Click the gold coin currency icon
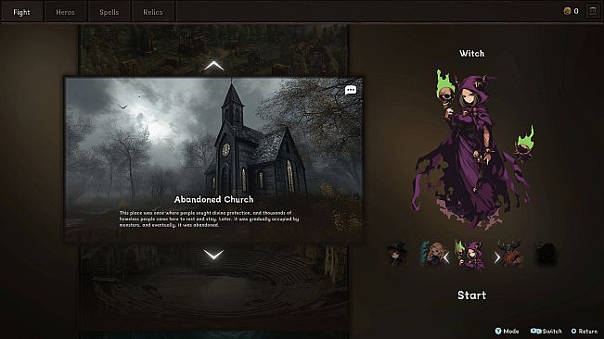Screen dimensions: 604x339 (x=567, y=11)
